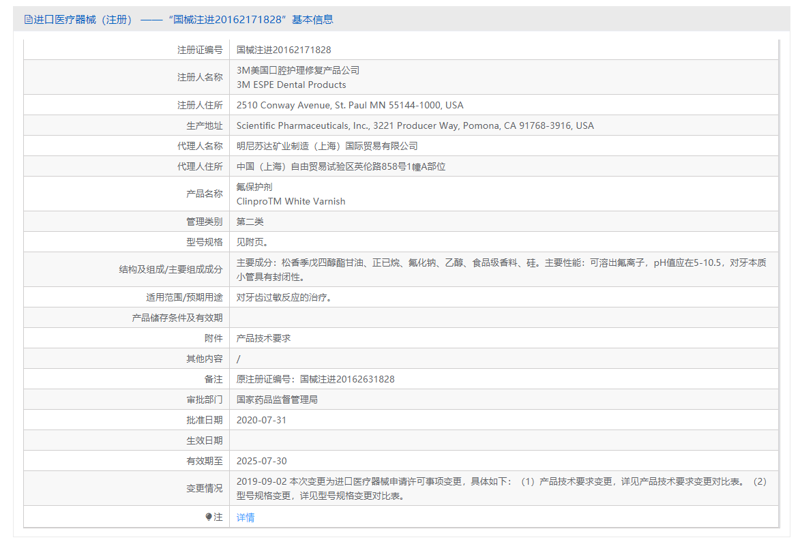
Task: Select the 批准日期 label
Action: [x=205, y=420]
